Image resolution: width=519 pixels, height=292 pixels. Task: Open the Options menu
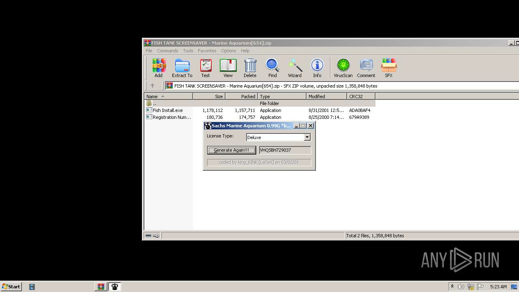point(228,51)
